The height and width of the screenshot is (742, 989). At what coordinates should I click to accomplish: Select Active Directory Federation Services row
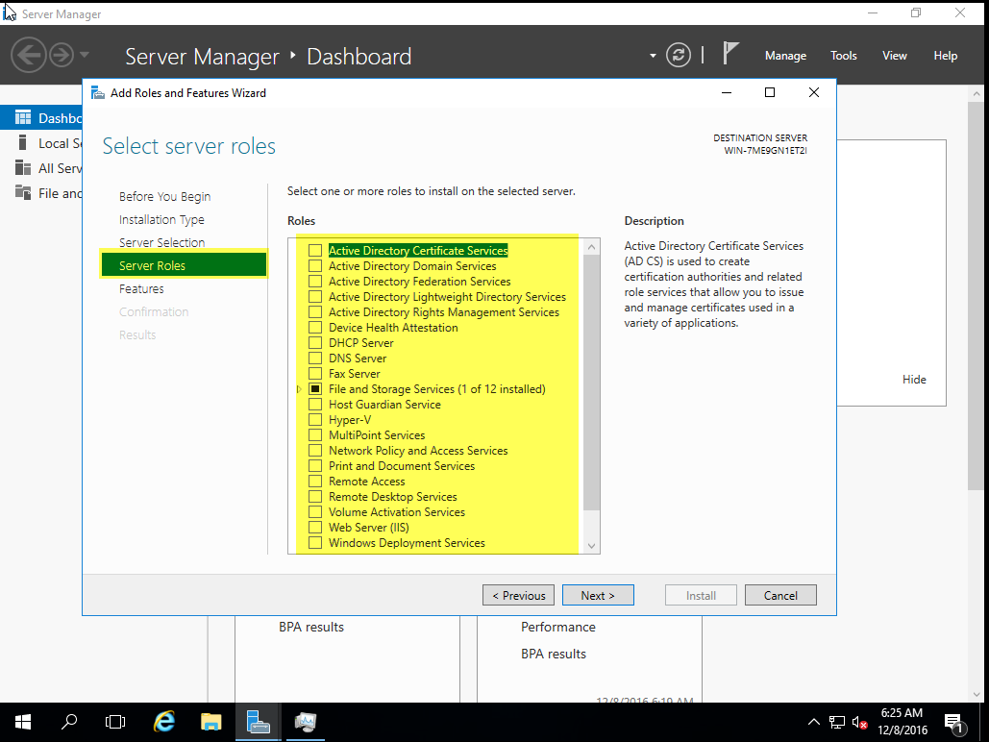[419, 282]
